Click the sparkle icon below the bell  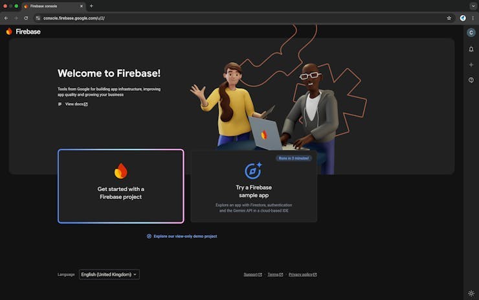click(x=471, y=65)
